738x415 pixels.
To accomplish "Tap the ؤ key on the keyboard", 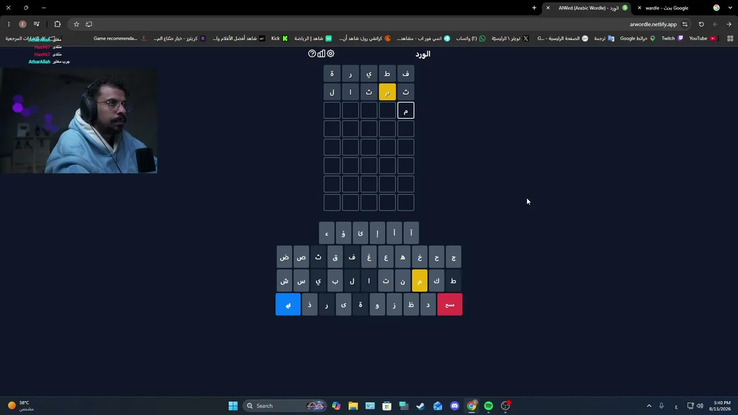I will [x=343, y=233].
